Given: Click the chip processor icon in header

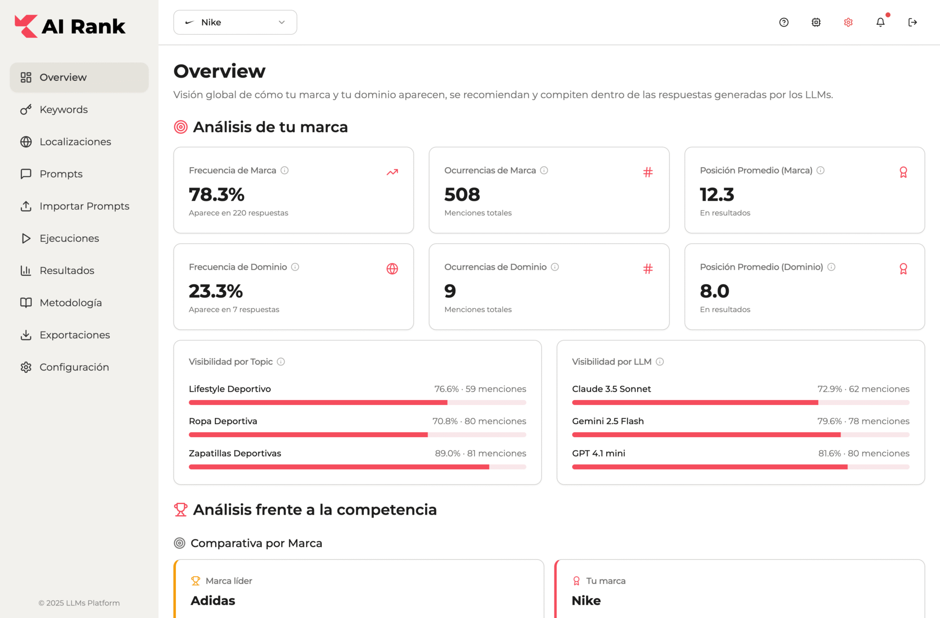Looking at the screenshot, I should [816, 22].
